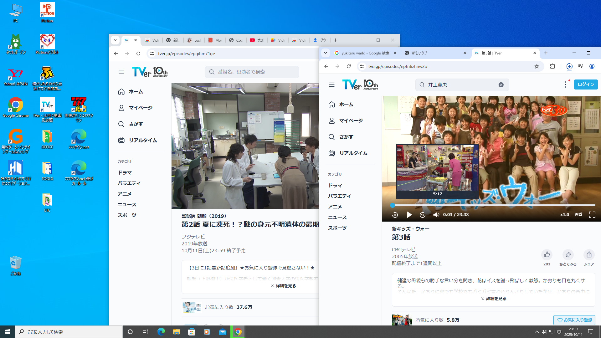601x338 pixels.
Task: Click the thumbs-up like icon
Action: tap(547, 255)
